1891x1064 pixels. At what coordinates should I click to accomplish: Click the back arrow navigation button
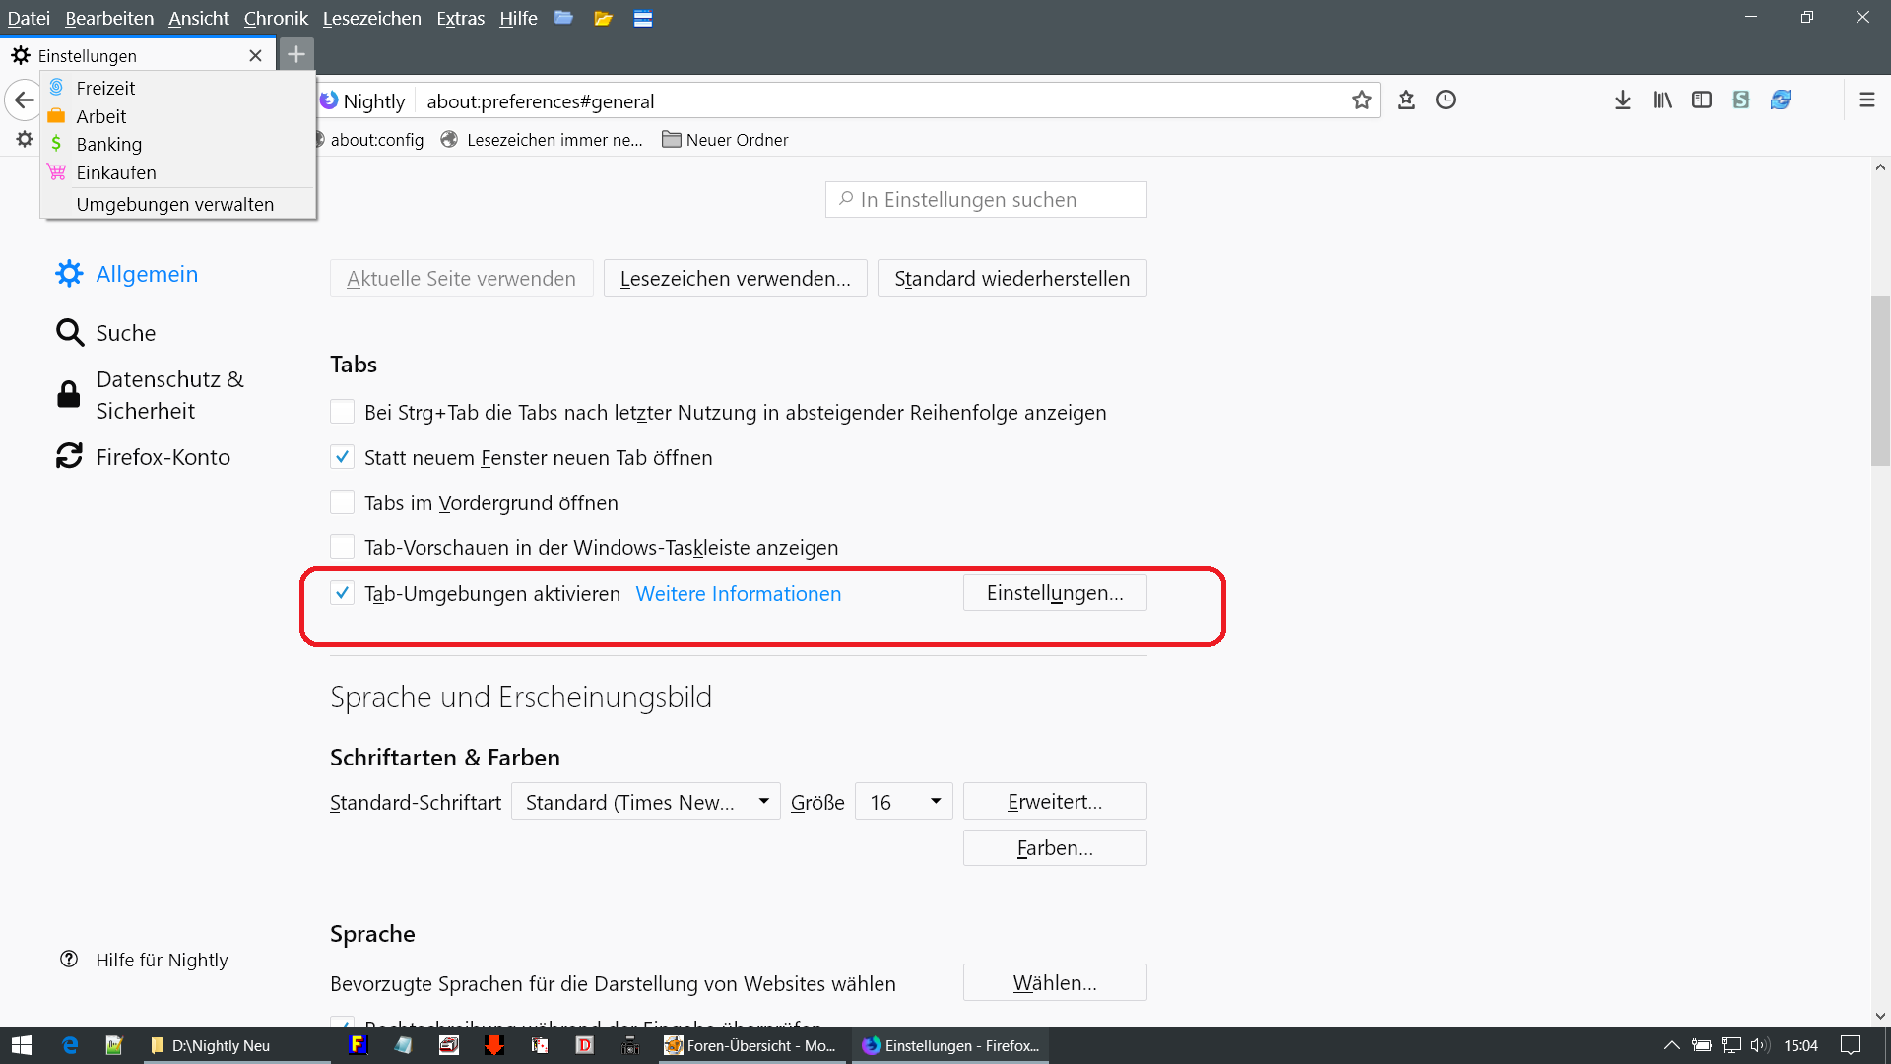[x=25, y=100]
